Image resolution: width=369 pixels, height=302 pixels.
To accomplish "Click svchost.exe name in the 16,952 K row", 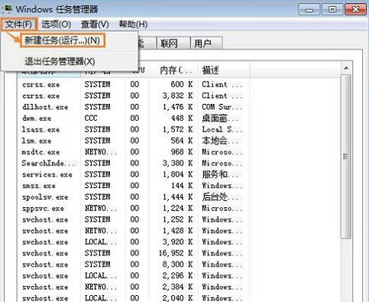I will point(45,253).
